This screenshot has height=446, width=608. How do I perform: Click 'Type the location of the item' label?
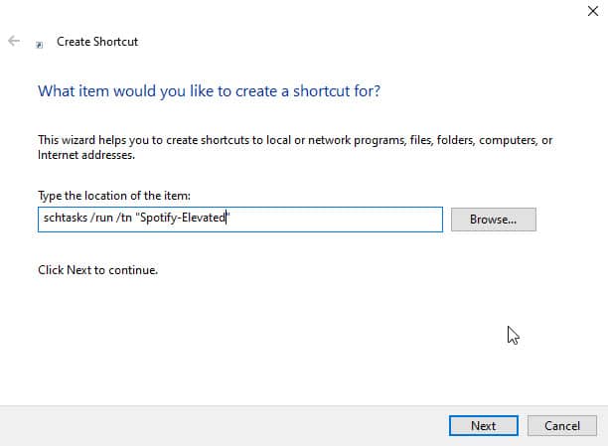pyautogui.click(x=114, y=196)
